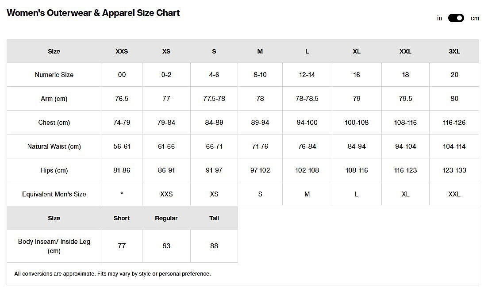The image size is (488, 288).
Task: Click the Hips (cm) row label
Action: [x=54, y=170]
